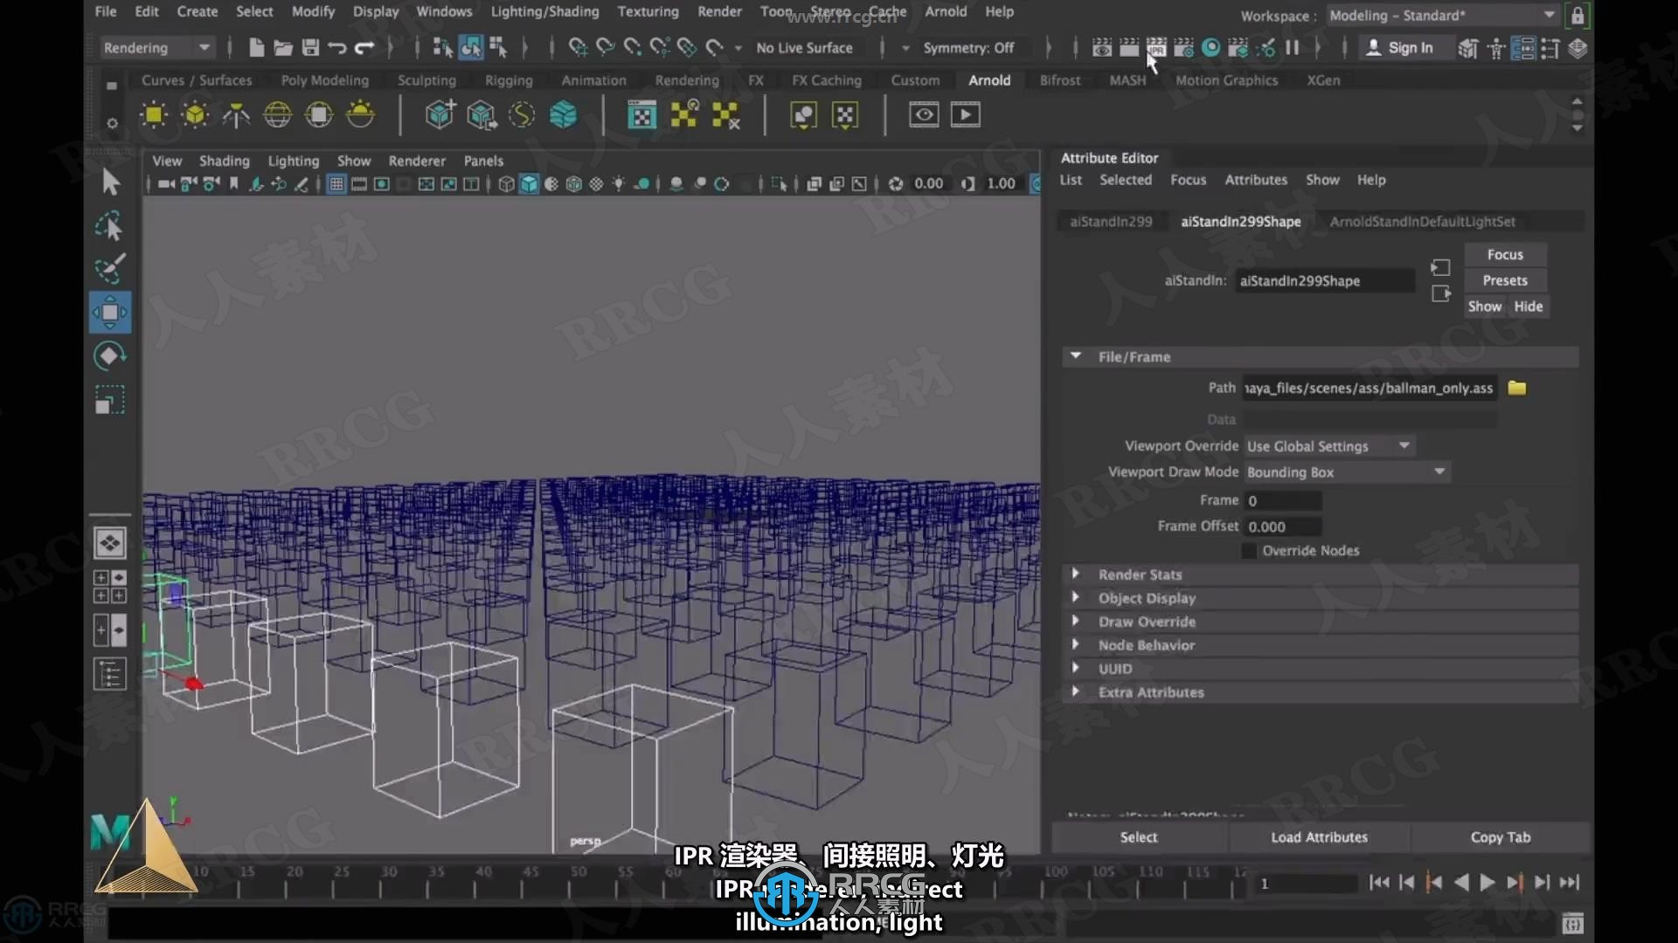Viewport: 1678px width, 943px height.
Task: Create an Arnold StandIn from shelf
Action: pos(440,115)
